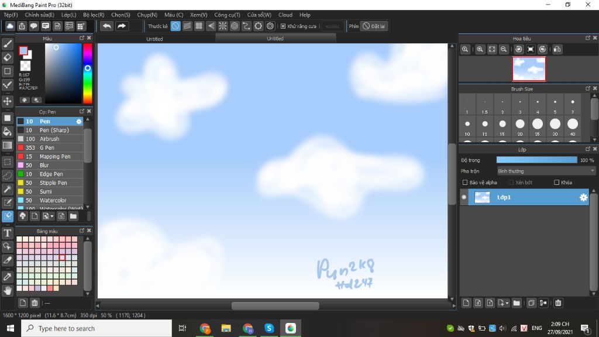
Task: Click the Đặt lại reset button
Action: [374, 26]
